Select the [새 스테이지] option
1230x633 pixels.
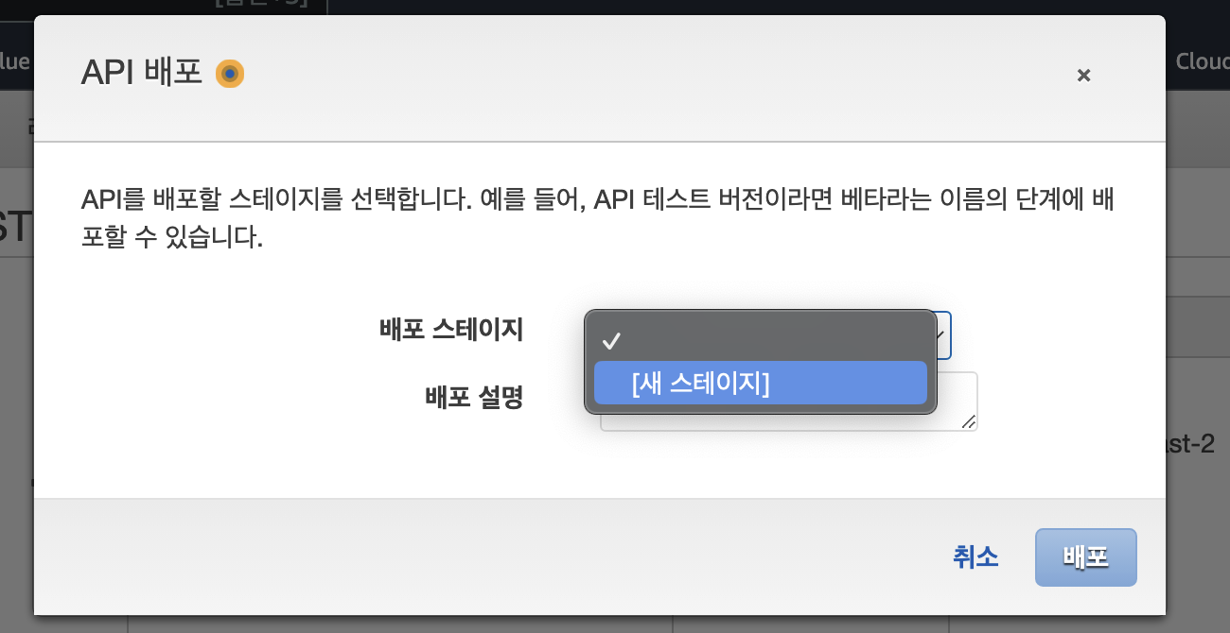click(760, 383)
